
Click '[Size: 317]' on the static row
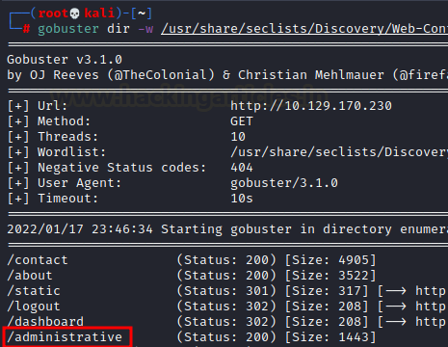pos(327,291)
